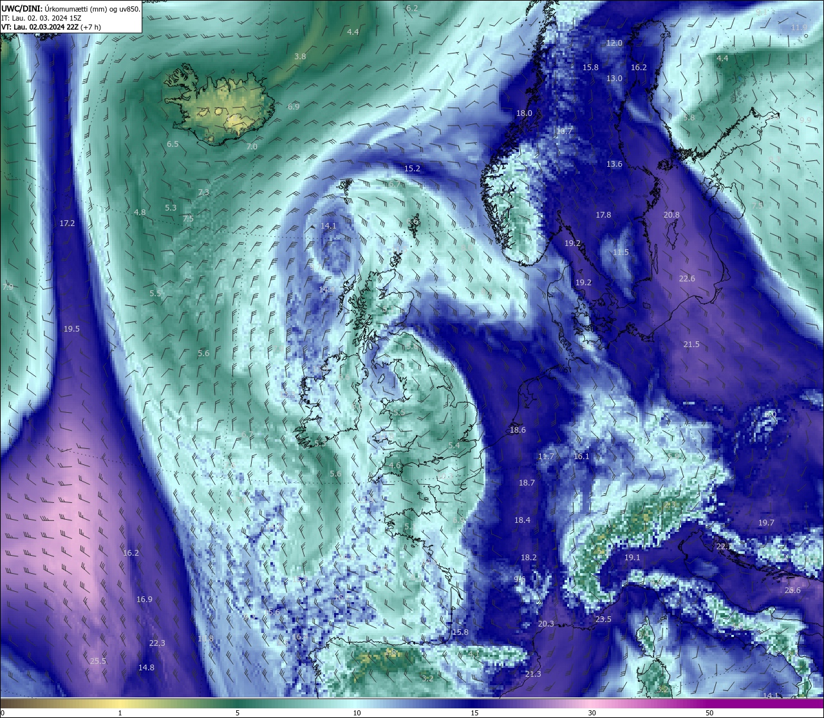The height and width of the screenshot is (718, 824).
Task: Click the 17.8 value label
Action: (x=603, y=215)
